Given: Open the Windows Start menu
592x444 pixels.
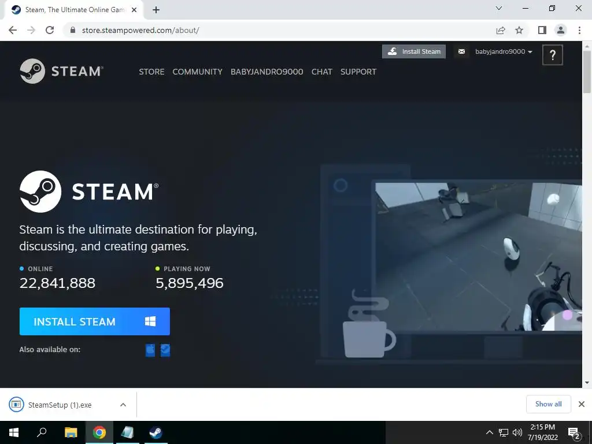Looking at the screenshot, I should [x=14, y=432].
